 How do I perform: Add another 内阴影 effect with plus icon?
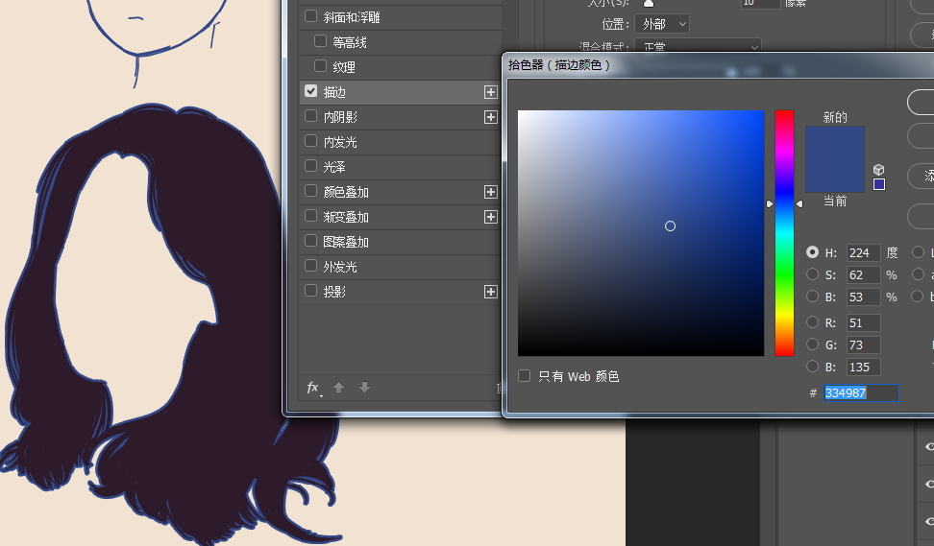490,117
